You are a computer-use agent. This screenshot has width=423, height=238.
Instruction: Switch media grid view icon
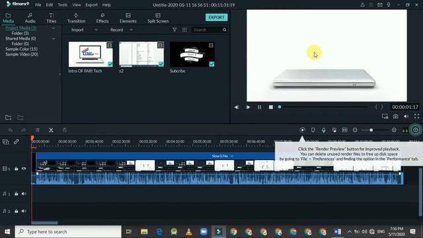[x=184, y=30]
